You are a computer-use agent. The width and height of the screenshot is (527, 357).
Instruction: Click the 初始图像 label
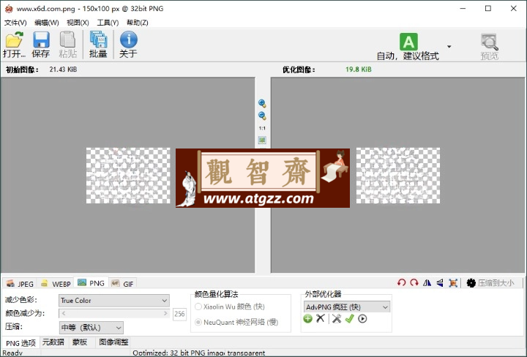pyautogui.click(x=22, y=69)
